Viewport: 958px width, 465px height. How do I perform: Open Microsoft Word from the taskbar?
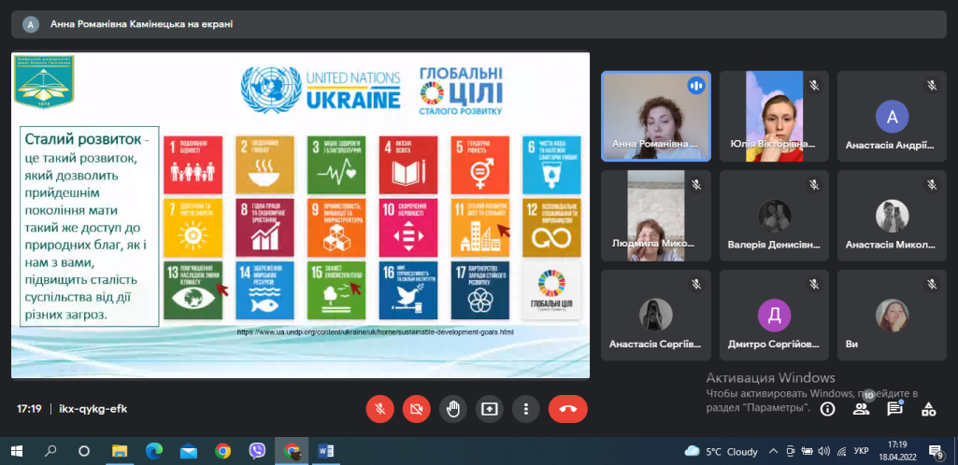(326, 451)
